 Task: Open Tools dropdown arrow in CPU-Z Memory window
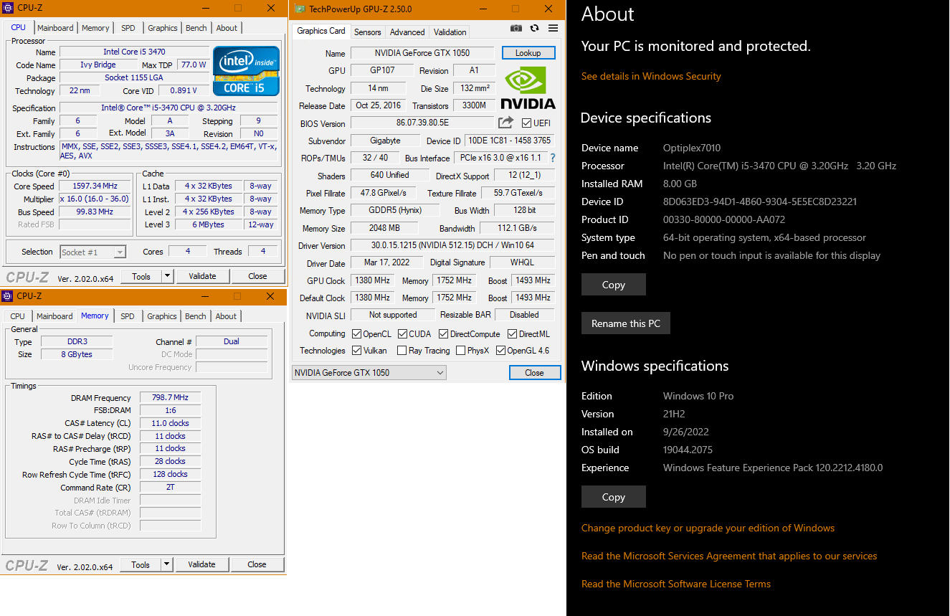coord(166,564)
